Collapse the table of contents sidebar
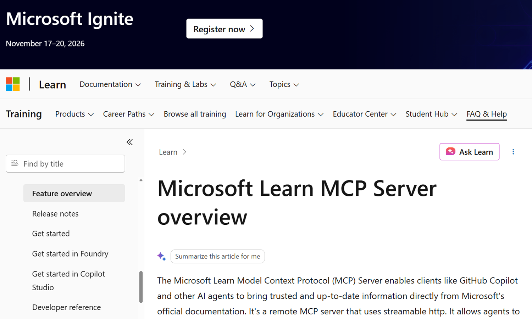The height and width of the screenshot is (319, 532). point(130,142)
